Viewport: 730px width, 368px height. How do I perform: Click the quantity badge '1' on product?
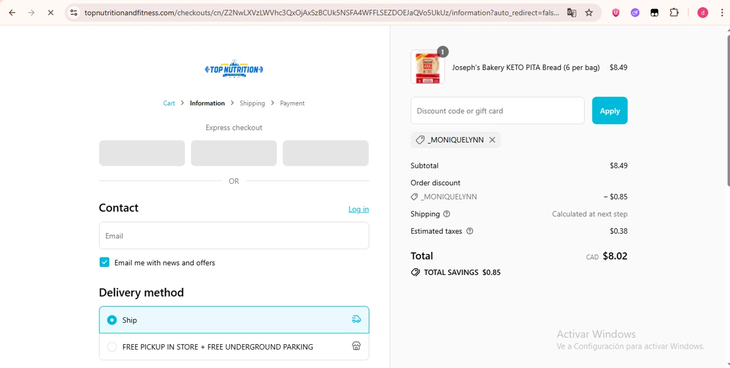pyautogui.click(x=442, y=52)
